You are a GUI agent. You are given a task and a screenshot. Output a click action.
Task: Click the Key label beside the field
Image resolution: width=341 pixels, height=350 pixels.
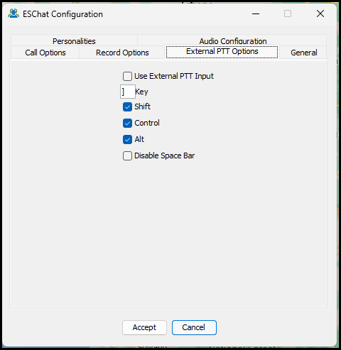[141, 92]
